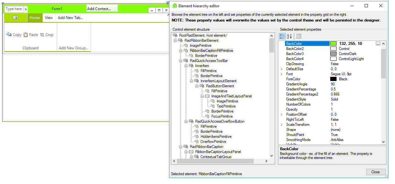
Task: Click the HiddenItemsPrimitive node icon
Action: (197, 137)
